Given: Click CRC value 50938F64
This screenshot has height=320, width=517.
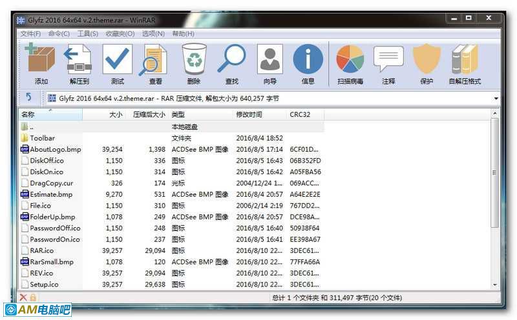Looking at the screenshot, I should point(304,228).
